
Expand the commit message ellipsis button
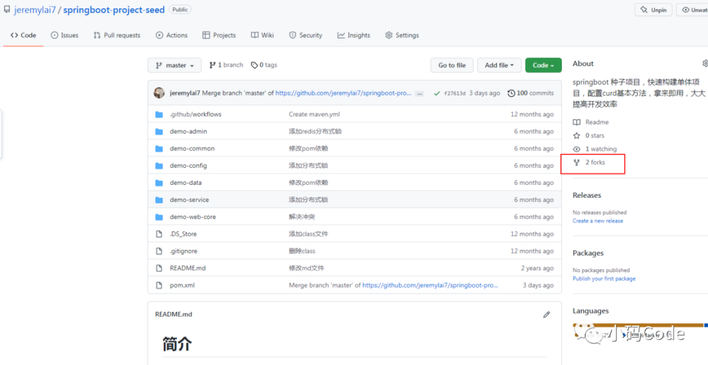point(420,94)
